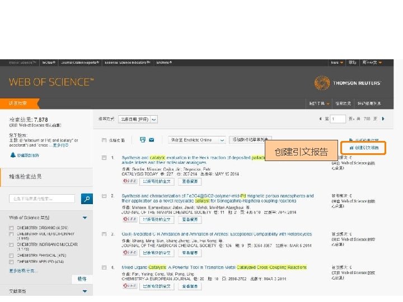Image resolution: width=403 pixels, height=302 pixels.
Task: Click Web of Science in top navigation bar
Action: (22, 63)
